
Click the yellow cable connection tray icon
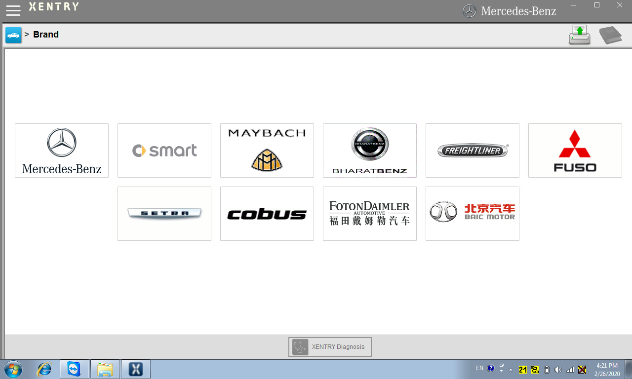[535, 370]
